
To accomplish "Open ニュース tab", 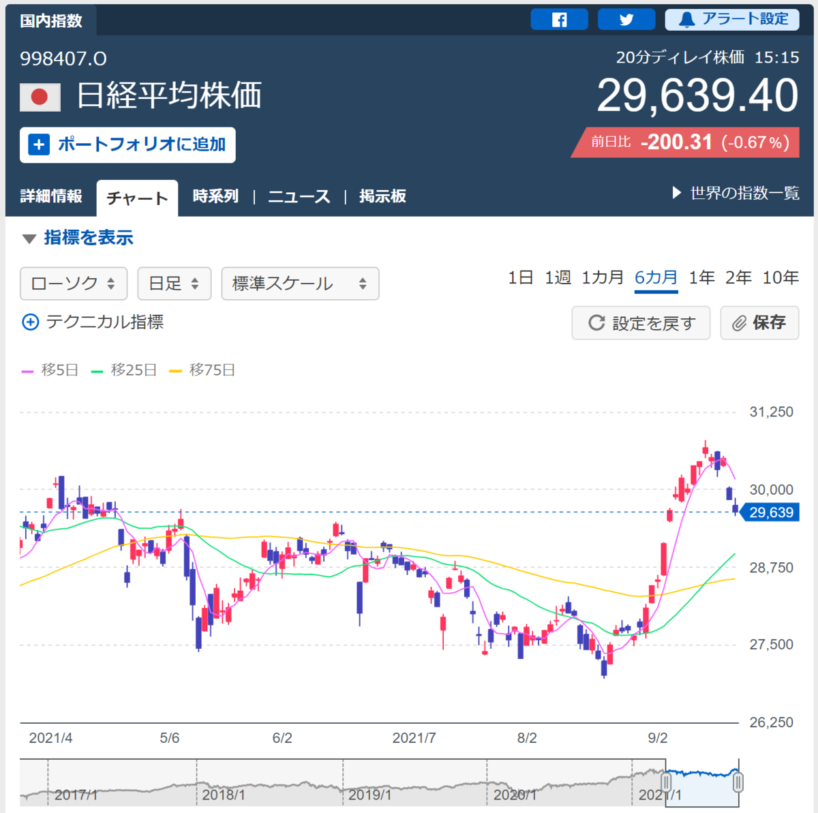I will pos(299,196).
